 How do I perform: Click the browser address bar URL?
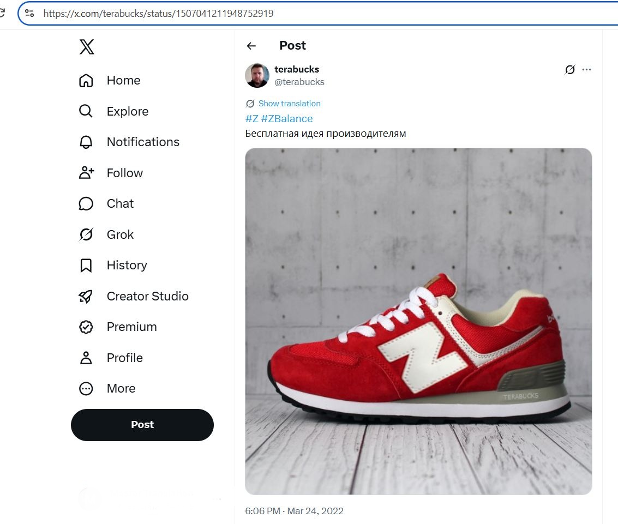[158, 14]
